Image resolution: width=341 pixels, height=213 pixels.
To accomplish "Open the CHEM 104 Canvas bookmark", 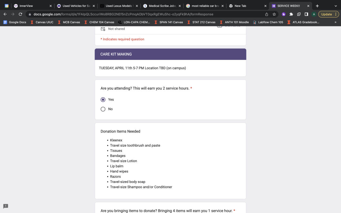I will [x=99, y=22].
